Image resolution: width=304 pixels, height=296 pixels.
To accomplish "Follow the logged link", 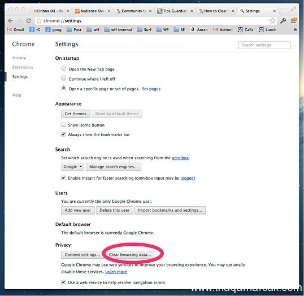I will tap(187, 178).
